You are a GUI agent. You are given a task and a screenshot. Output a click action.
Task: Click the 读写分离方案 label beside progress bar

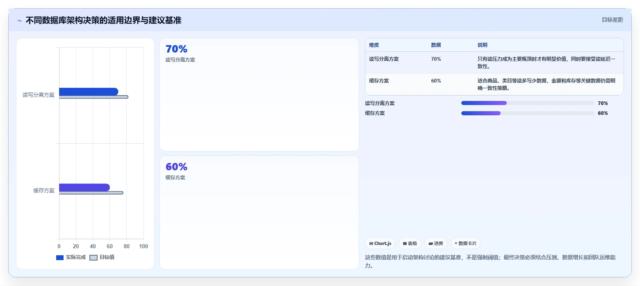pyautogui.click(x=380, y=103)
